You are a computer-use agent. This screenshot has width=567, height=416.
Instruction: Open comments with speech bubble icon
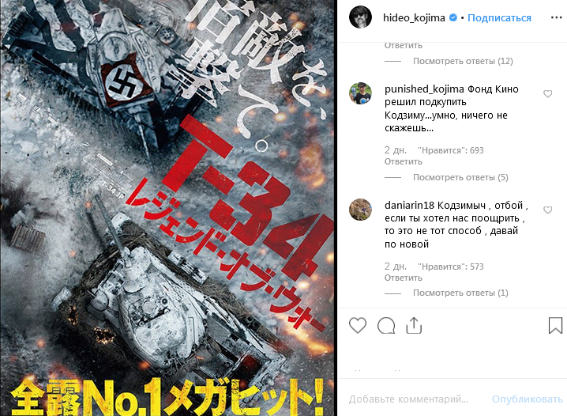click(386, 325)
